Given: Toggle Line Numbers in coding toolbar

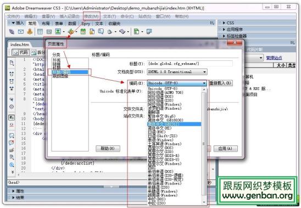Looking at the screenshot, I should (12, 117).
